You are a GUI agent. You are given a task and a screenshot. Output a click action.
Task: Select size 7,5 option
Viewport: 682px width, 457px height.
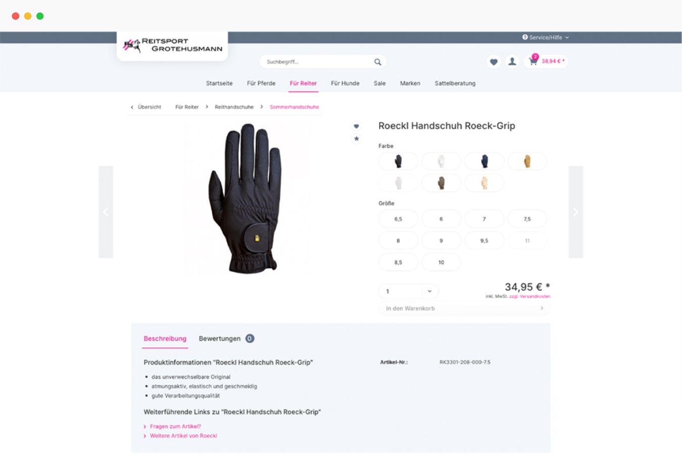527,219
